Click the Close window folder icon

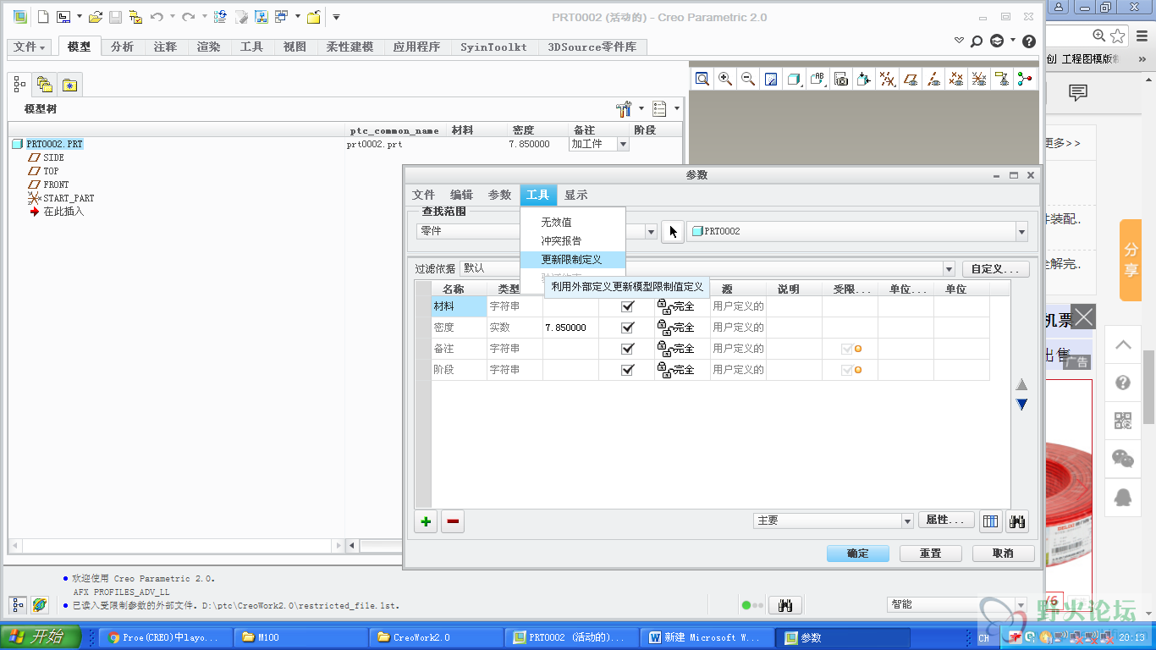click(313, 17)
